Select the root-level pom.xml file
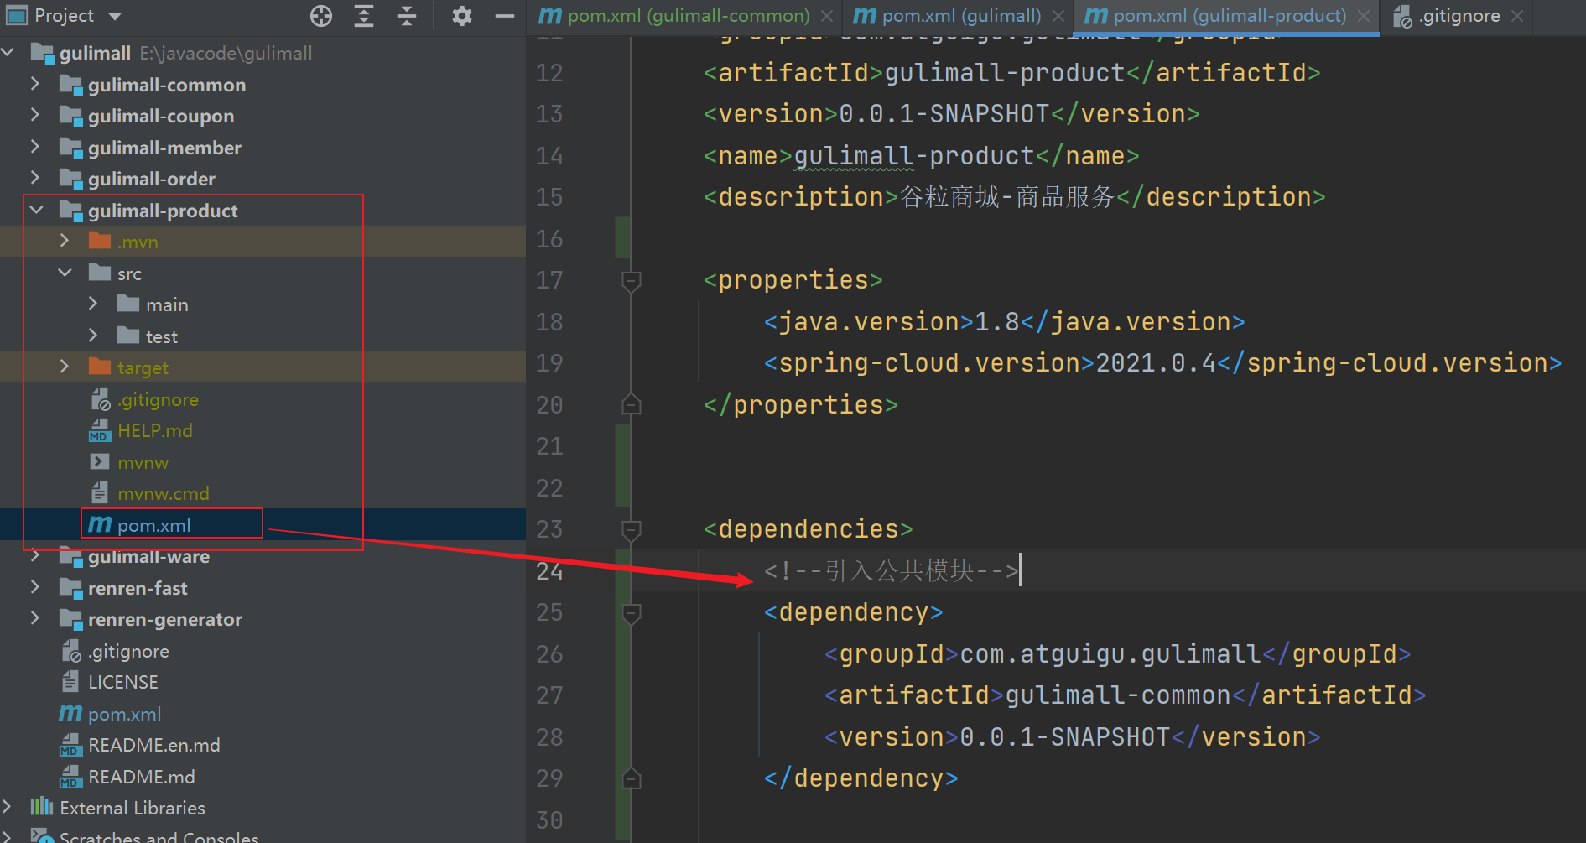Viewport: 1586px width, 843px height. click(x=125, y=714)
